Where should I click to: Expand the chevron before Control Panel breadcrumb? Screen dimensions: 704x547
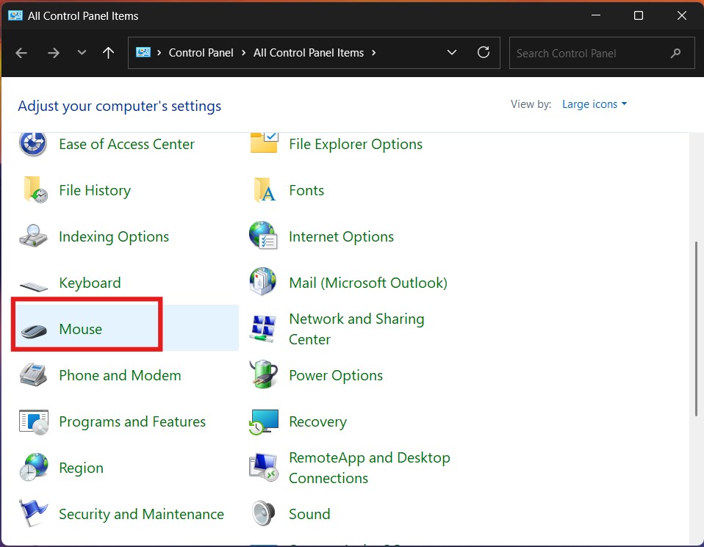pyautogui.click(x=159, y=53)
